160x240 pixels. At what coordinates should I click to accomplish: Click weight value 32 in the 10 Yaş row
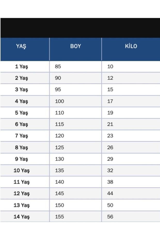(110, 171)
